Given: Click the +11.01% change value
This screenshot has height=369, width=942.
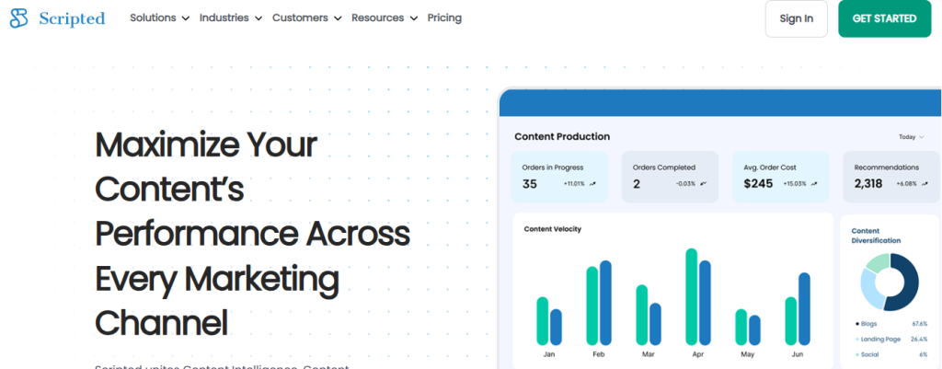Looking at the screenshot, I should tap(574, 184).
